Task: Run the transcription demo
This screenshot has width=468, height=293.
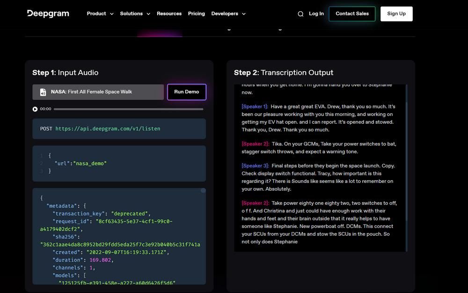Action: click(187, 92)
